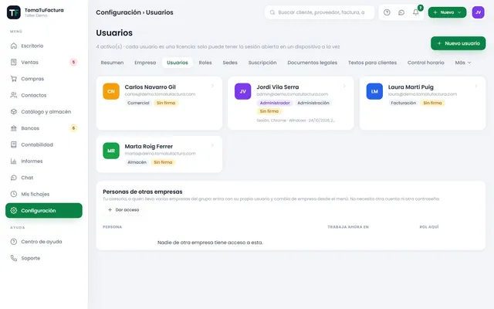494x309 pixels.
Task: Click the TRABAJA AHORA EN column header
Action: [348, 226]
